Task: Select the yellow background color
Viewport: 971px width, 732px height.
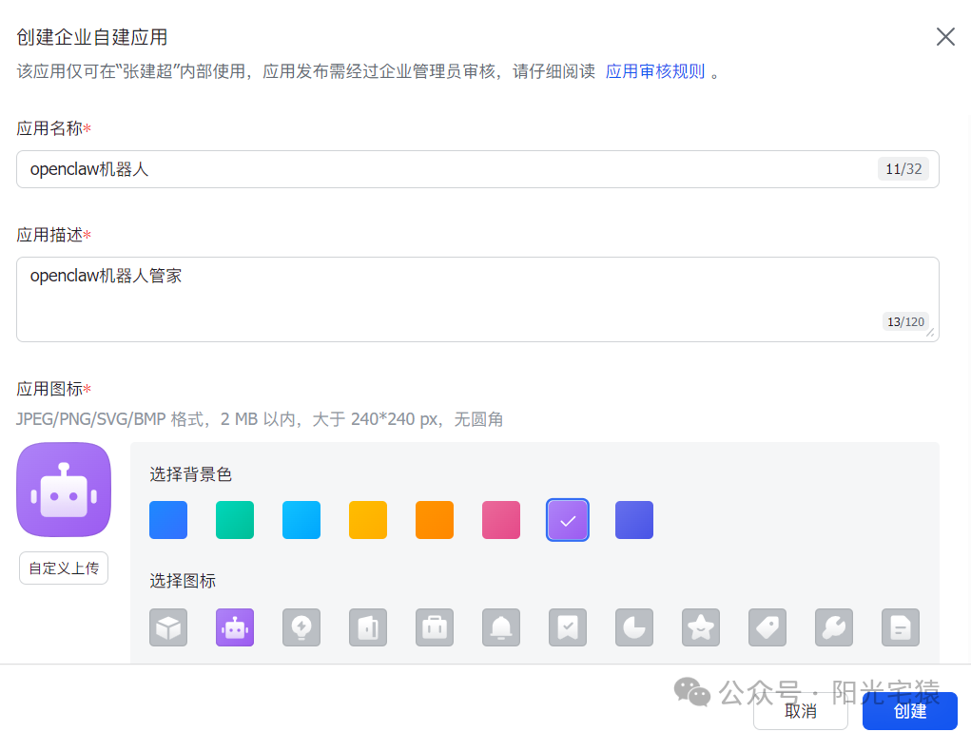Action: tap(368, 520)
